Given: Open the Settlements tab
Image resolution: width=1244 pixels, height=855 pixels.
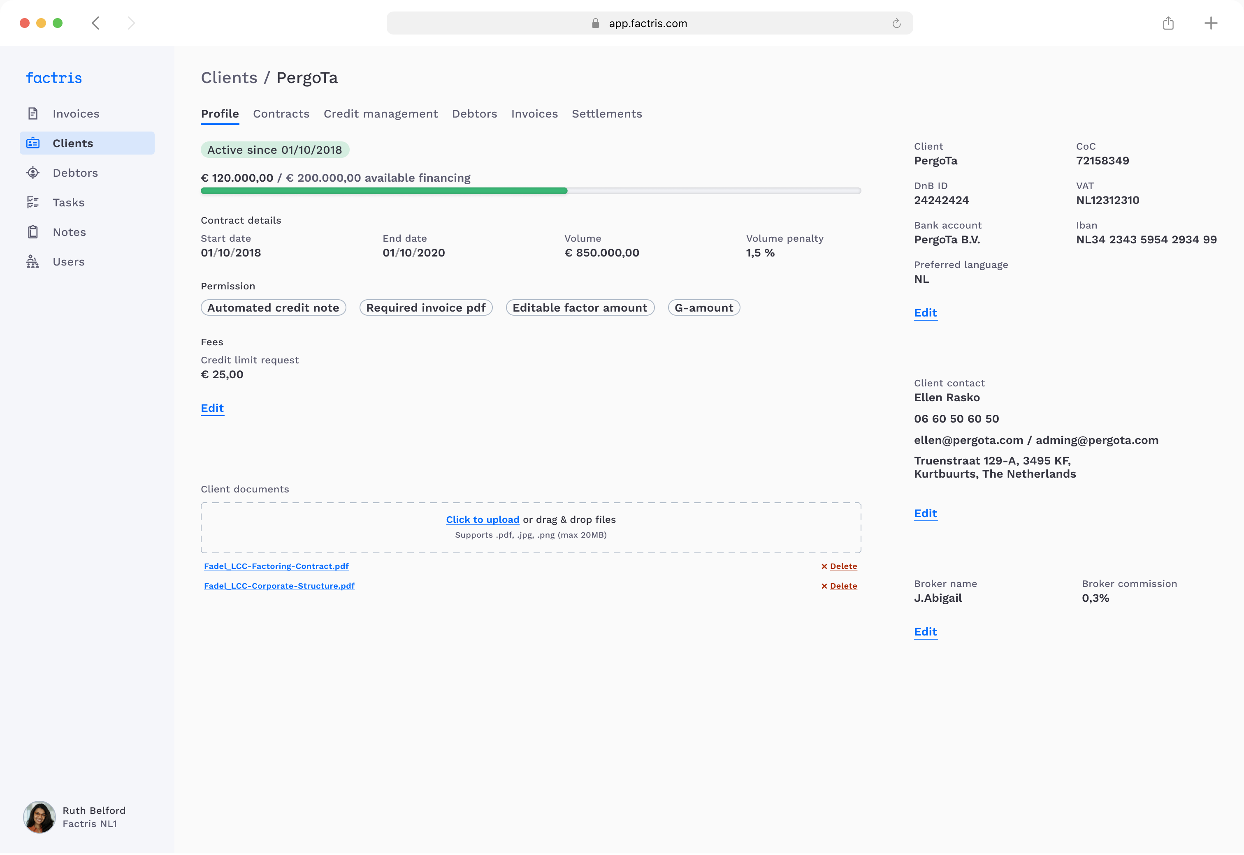Looking at the screenshot, I should point(607,113).
